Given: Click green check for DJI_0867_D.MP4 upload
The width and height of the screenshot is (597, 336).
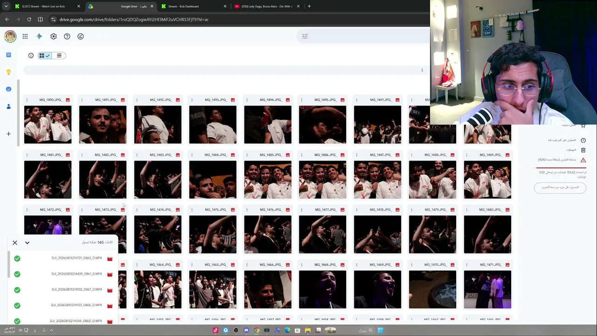Looking at the screenshot, I should [17, 290].
